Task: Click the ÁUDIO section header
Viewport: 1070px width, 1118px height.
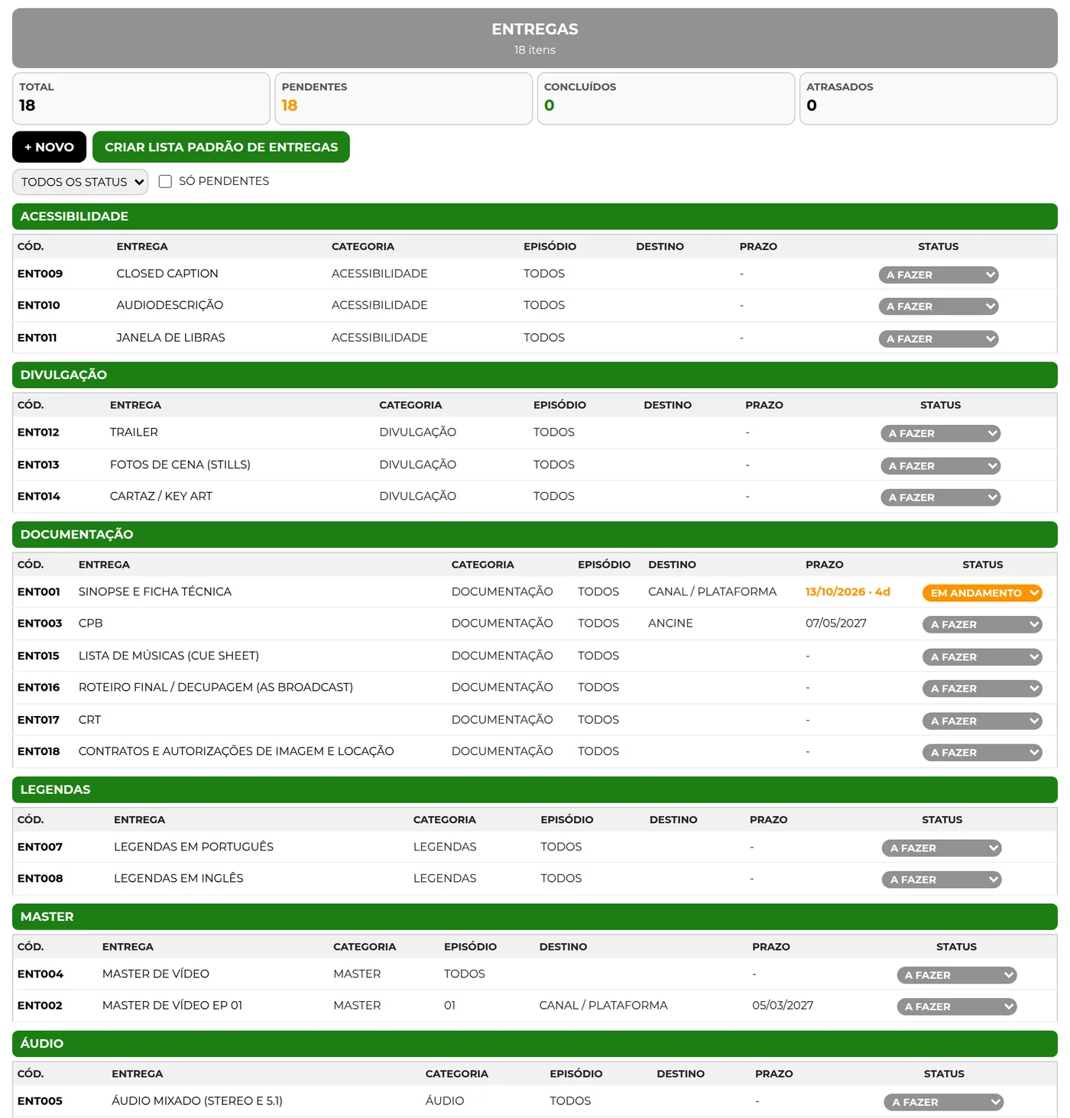Action: (x=535, y=1044)
